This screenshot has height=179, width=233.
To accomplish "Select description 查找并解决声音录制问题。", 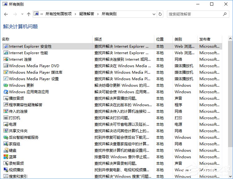I will pos(116,163).
